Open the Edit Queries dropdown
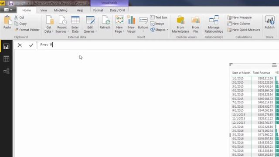279x157 pixels. [x=90, y=24]
